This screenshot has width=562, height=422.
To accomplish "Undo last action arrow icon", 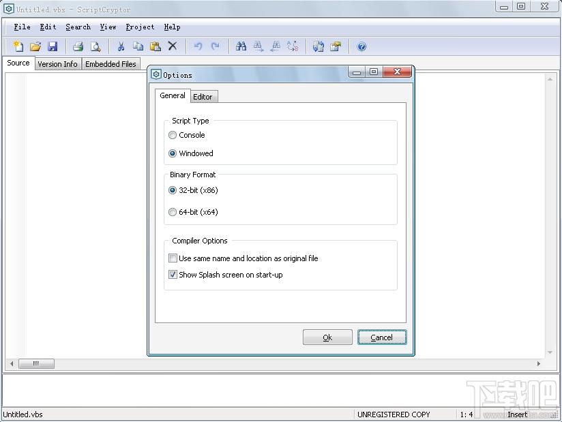I will pos(198,46).
